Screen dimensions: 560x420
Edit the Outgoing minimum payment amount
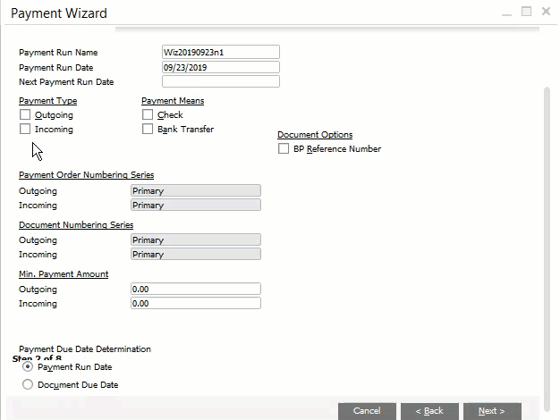click(195, 290)
